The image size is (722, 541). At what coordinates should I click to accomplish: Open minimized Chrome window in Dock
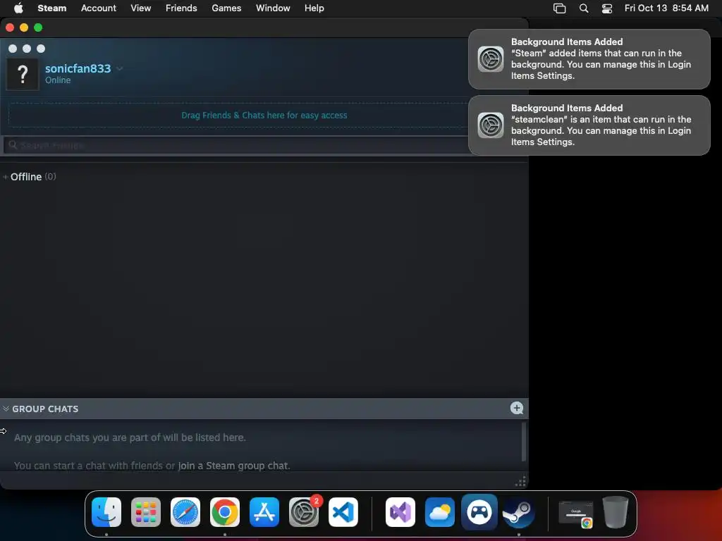click(575, 514)
